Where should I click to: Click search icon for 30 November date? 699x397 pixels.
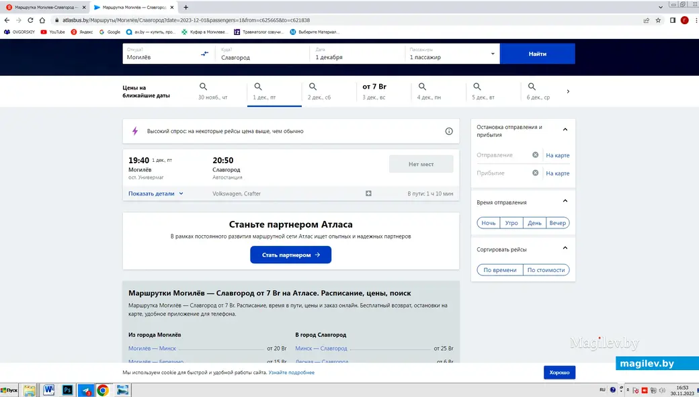pos(203,87)
